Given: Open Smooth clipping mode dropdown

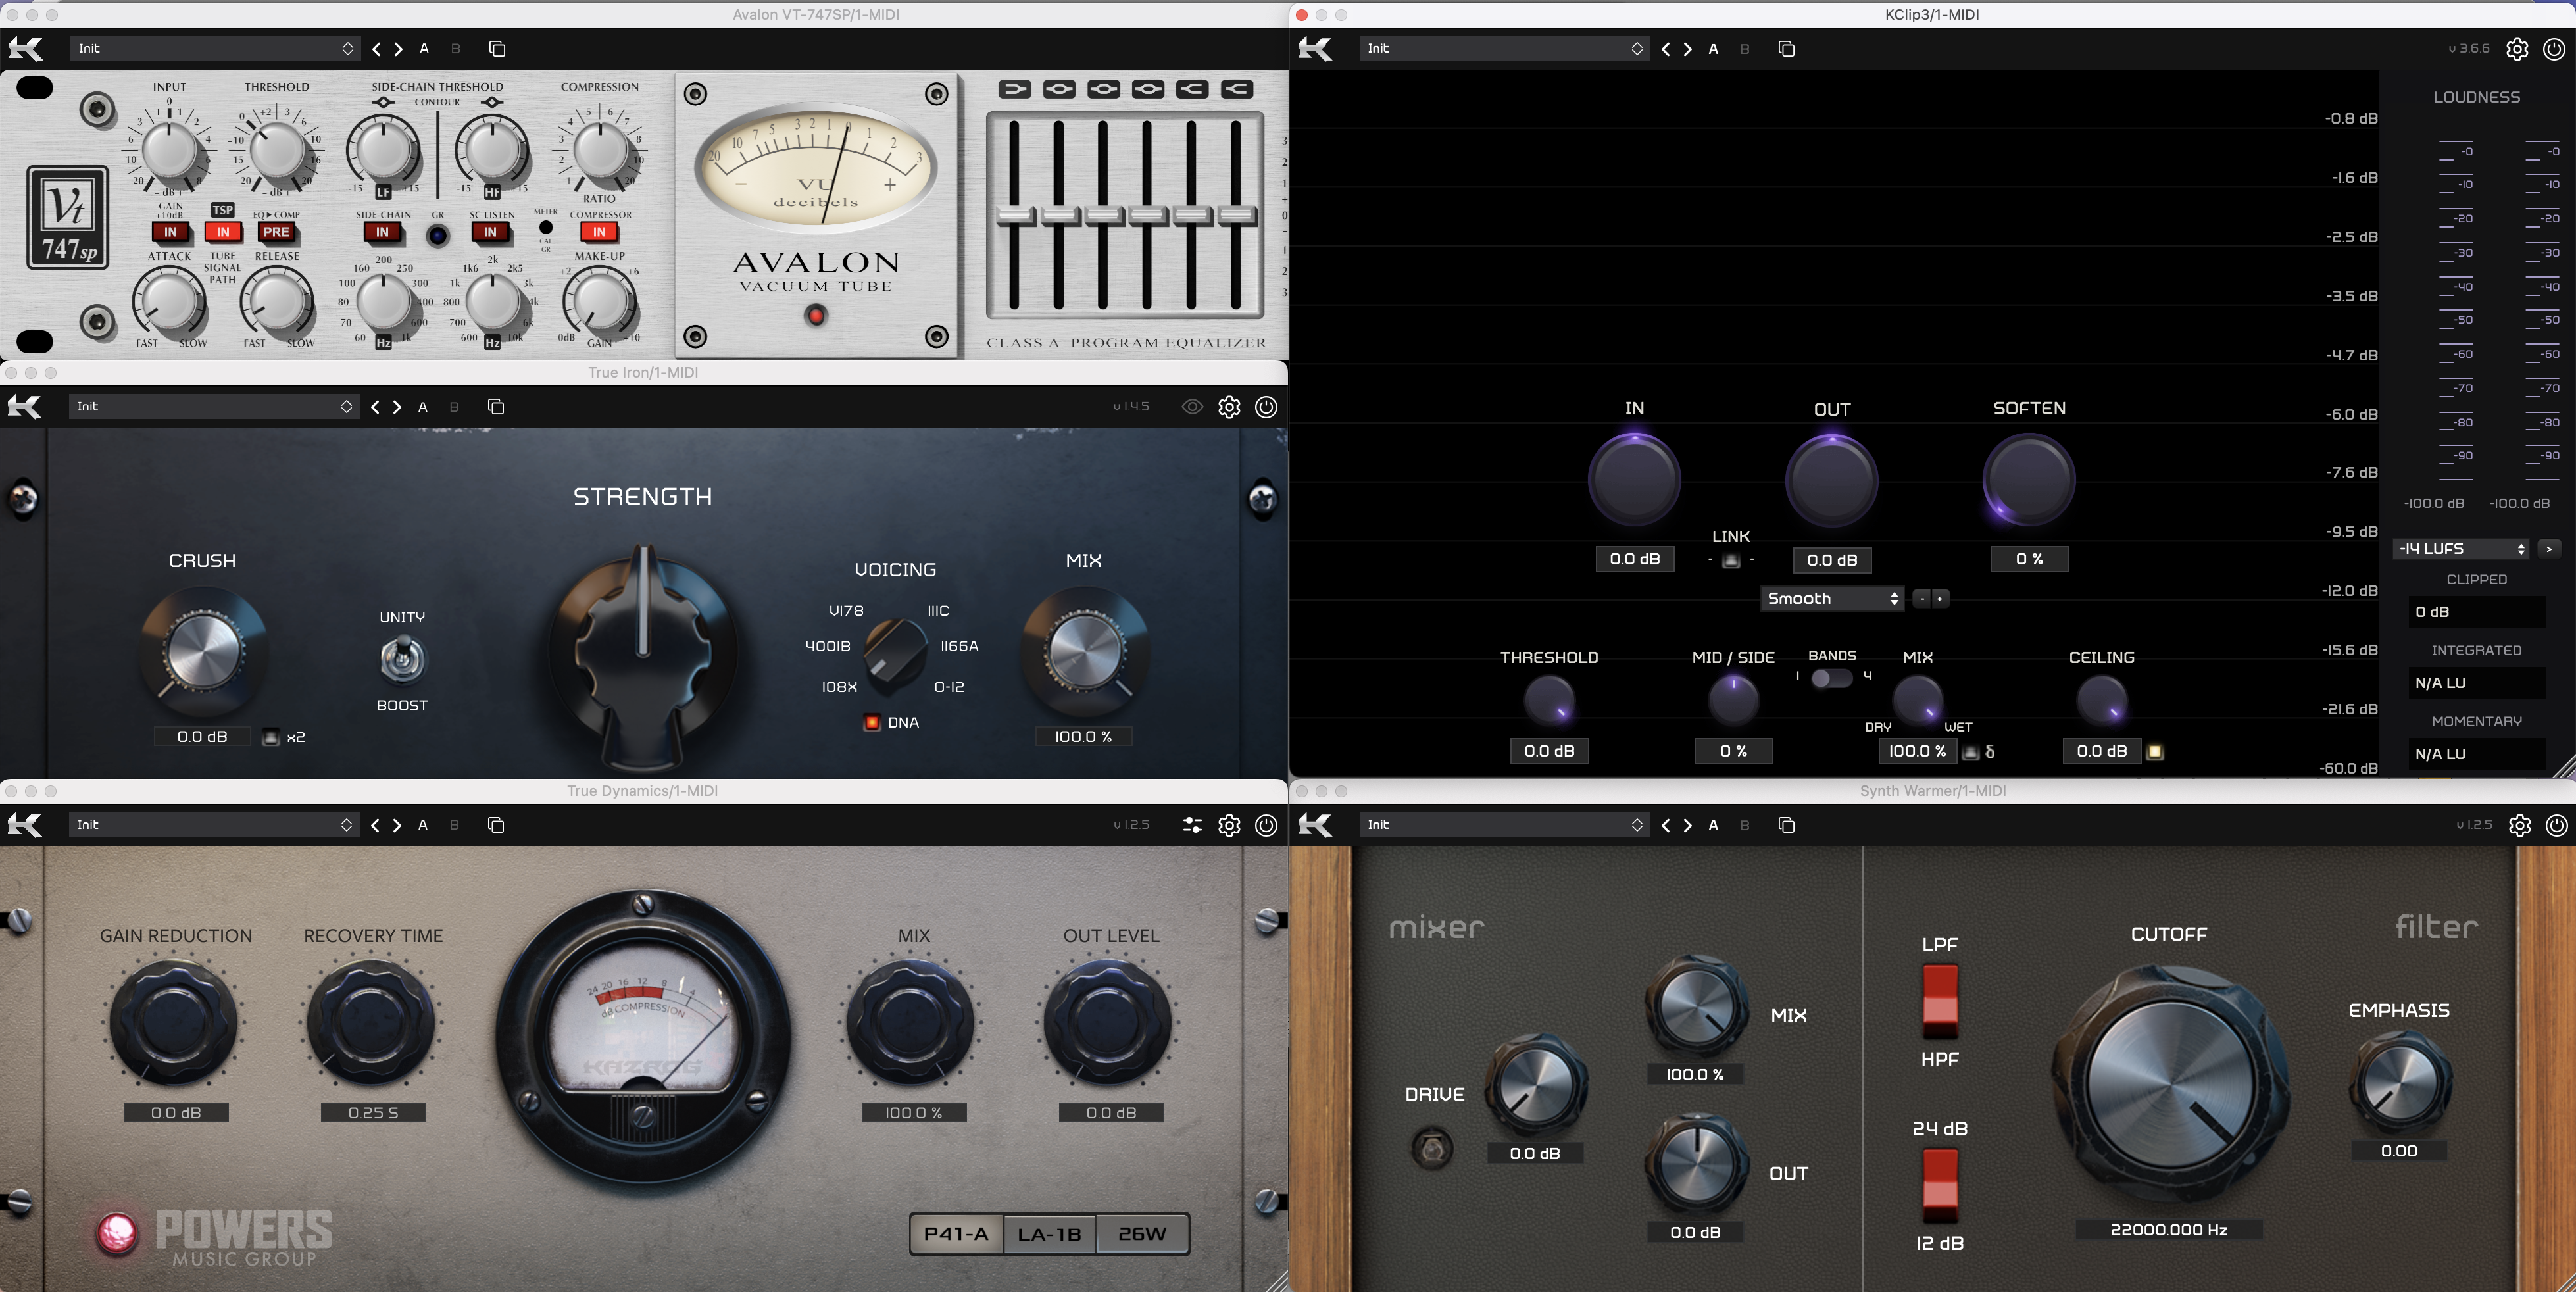Looking at the screenshot, I should tap(1832, 598).
